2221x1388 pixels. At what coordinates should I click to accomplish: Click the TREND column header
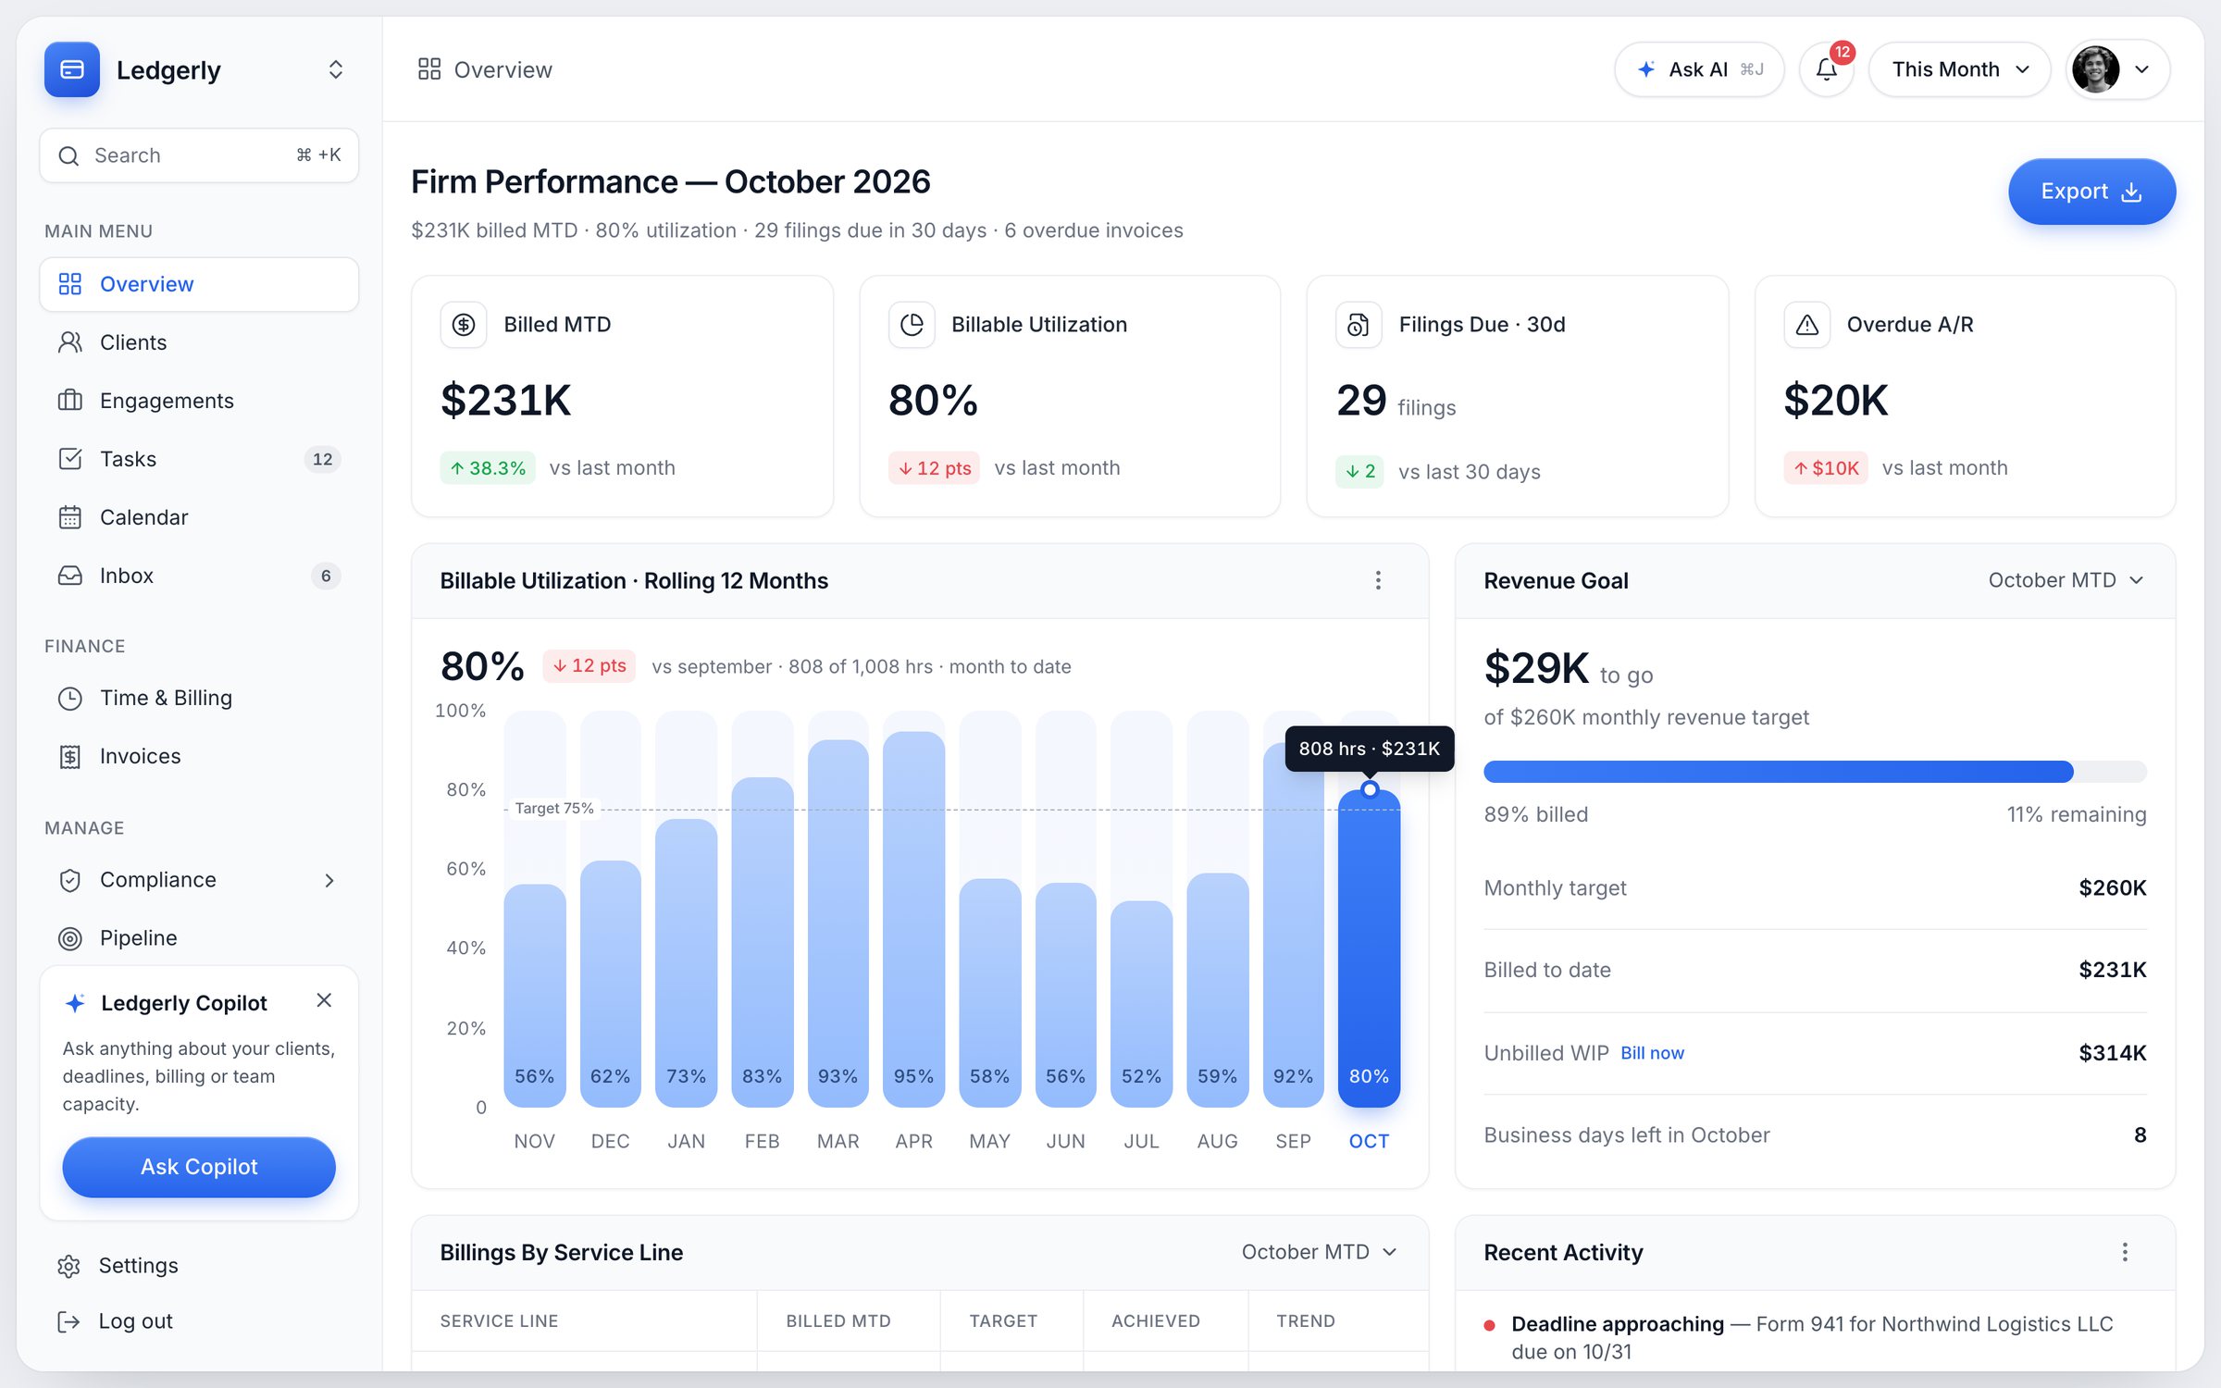click(1306, 1321)
